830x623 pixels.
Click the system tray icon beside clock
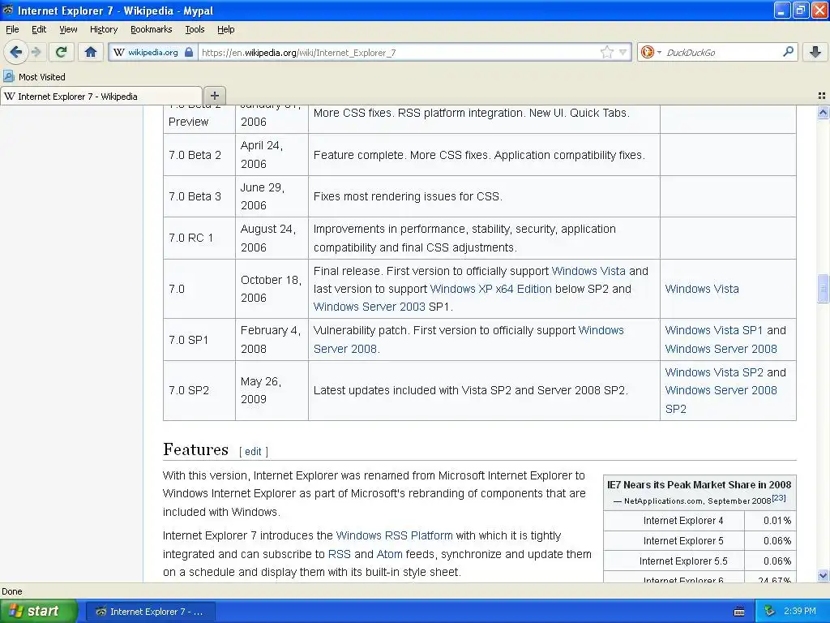point(770,612)
